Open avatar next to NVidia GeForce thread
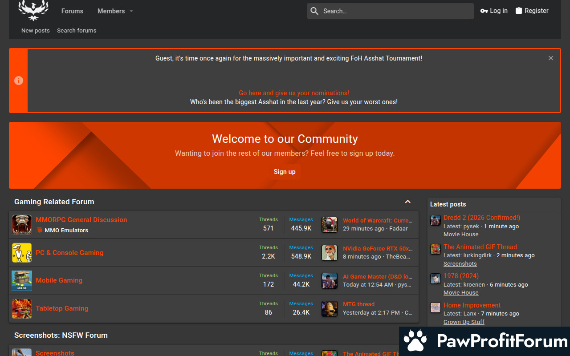Image resolution: width=570 pixels, height=356 pixels. [330, 253]
